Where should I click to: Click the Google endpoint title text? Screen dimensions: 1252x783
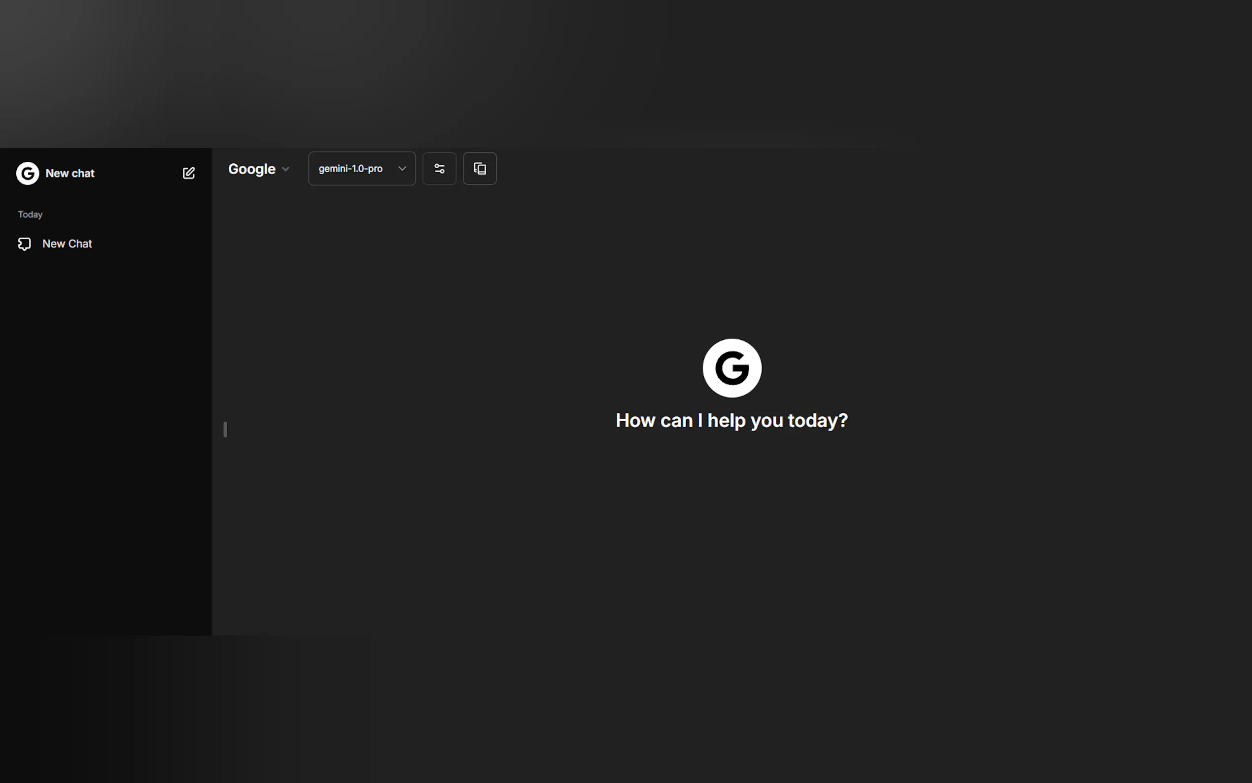(x=251, y=169)
